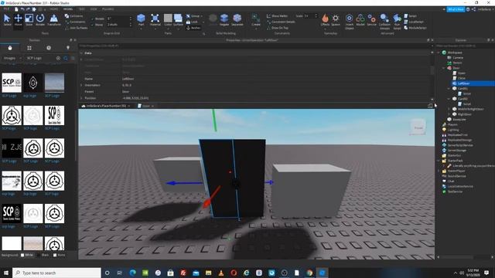This screenshot has width=495, height=278.
Task: Open the MODEL ribbon tab
Action: pyautogui.click(x=68, y=9)
